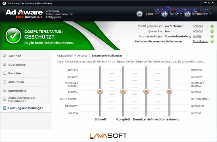Click the left KRITISCH level label
217x142 pixels.
click(73, 70)
